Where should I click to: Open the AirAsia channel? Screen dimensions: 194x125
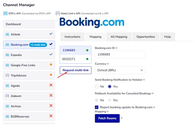click(x=29, y=106)
